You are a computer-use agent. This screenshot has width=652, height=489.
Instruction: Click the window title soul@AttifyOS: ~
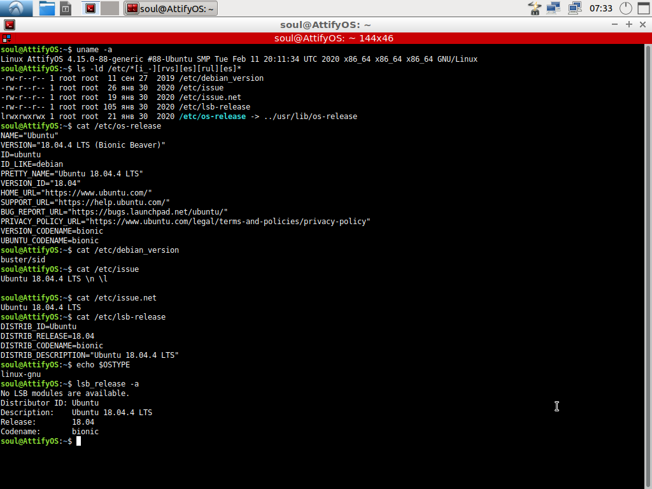[x=325, y=25]
